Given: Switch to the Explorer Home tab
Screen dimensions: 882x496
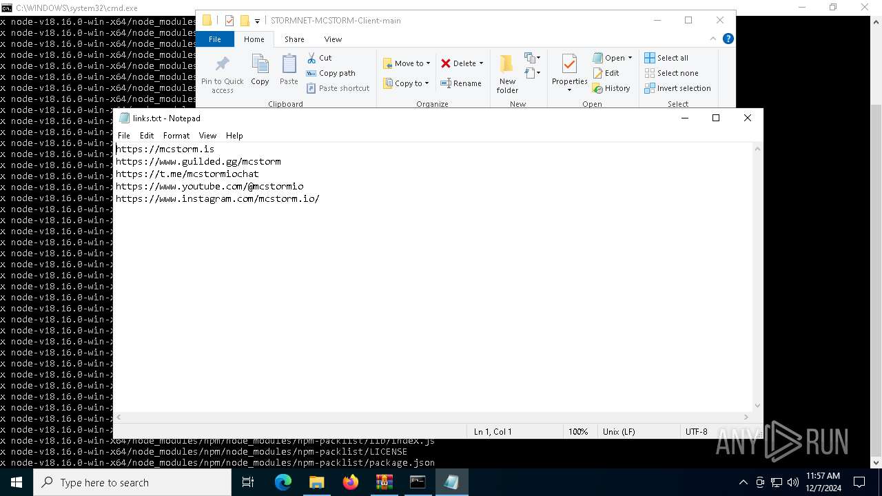Looking at the screenshot, I should click(x=254, y=39).
